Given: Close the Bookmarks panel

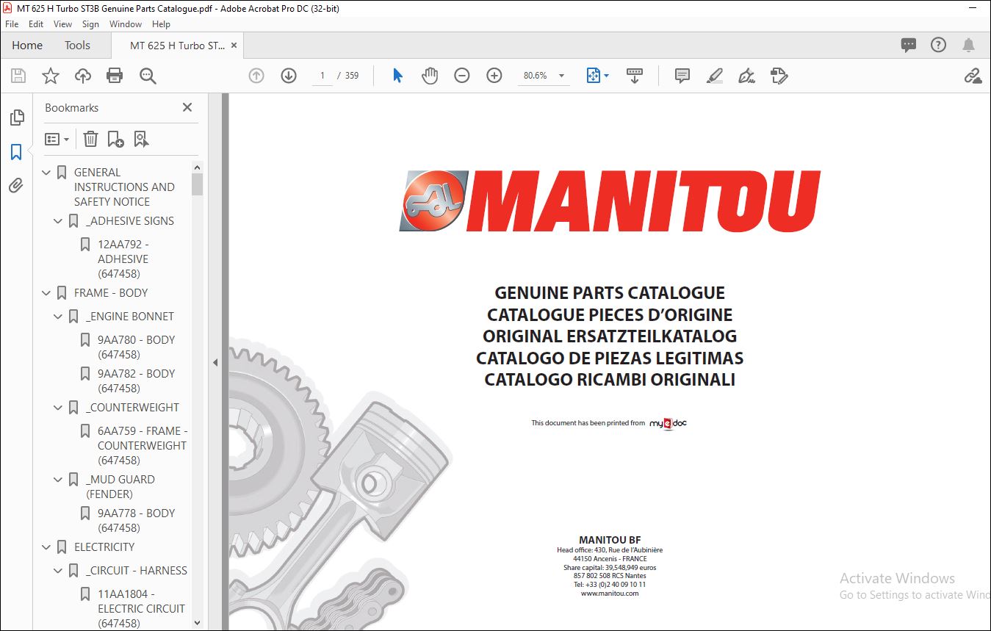Looking at the screenshot, I should click(x=187, y=107).
